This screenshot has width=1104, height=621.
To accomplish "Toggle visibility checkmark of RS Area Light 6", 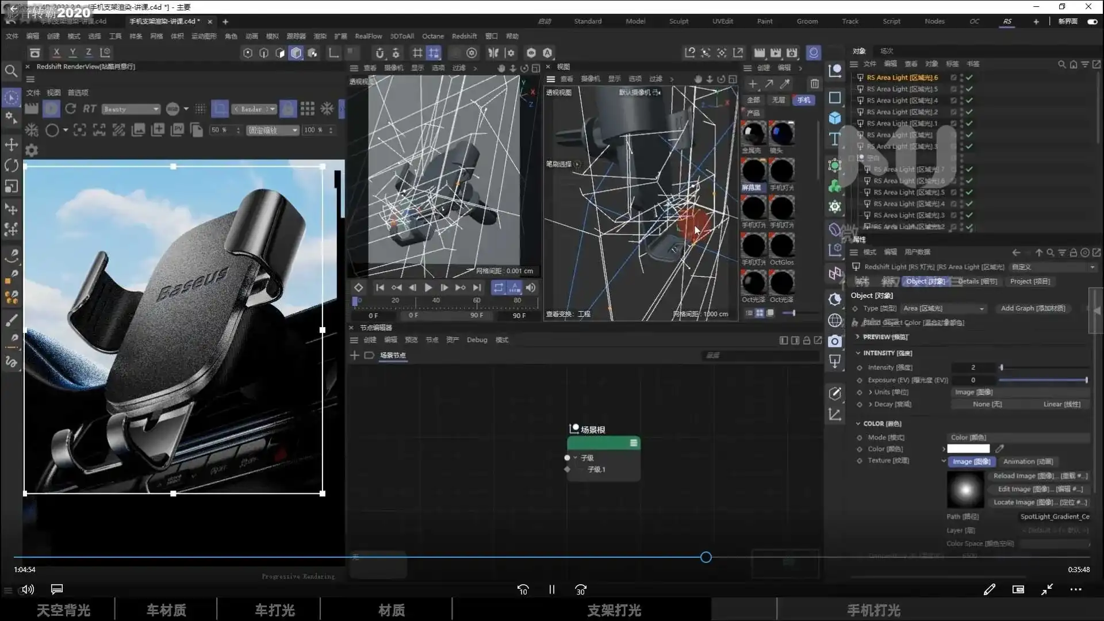I will click(x=969, y=77).
